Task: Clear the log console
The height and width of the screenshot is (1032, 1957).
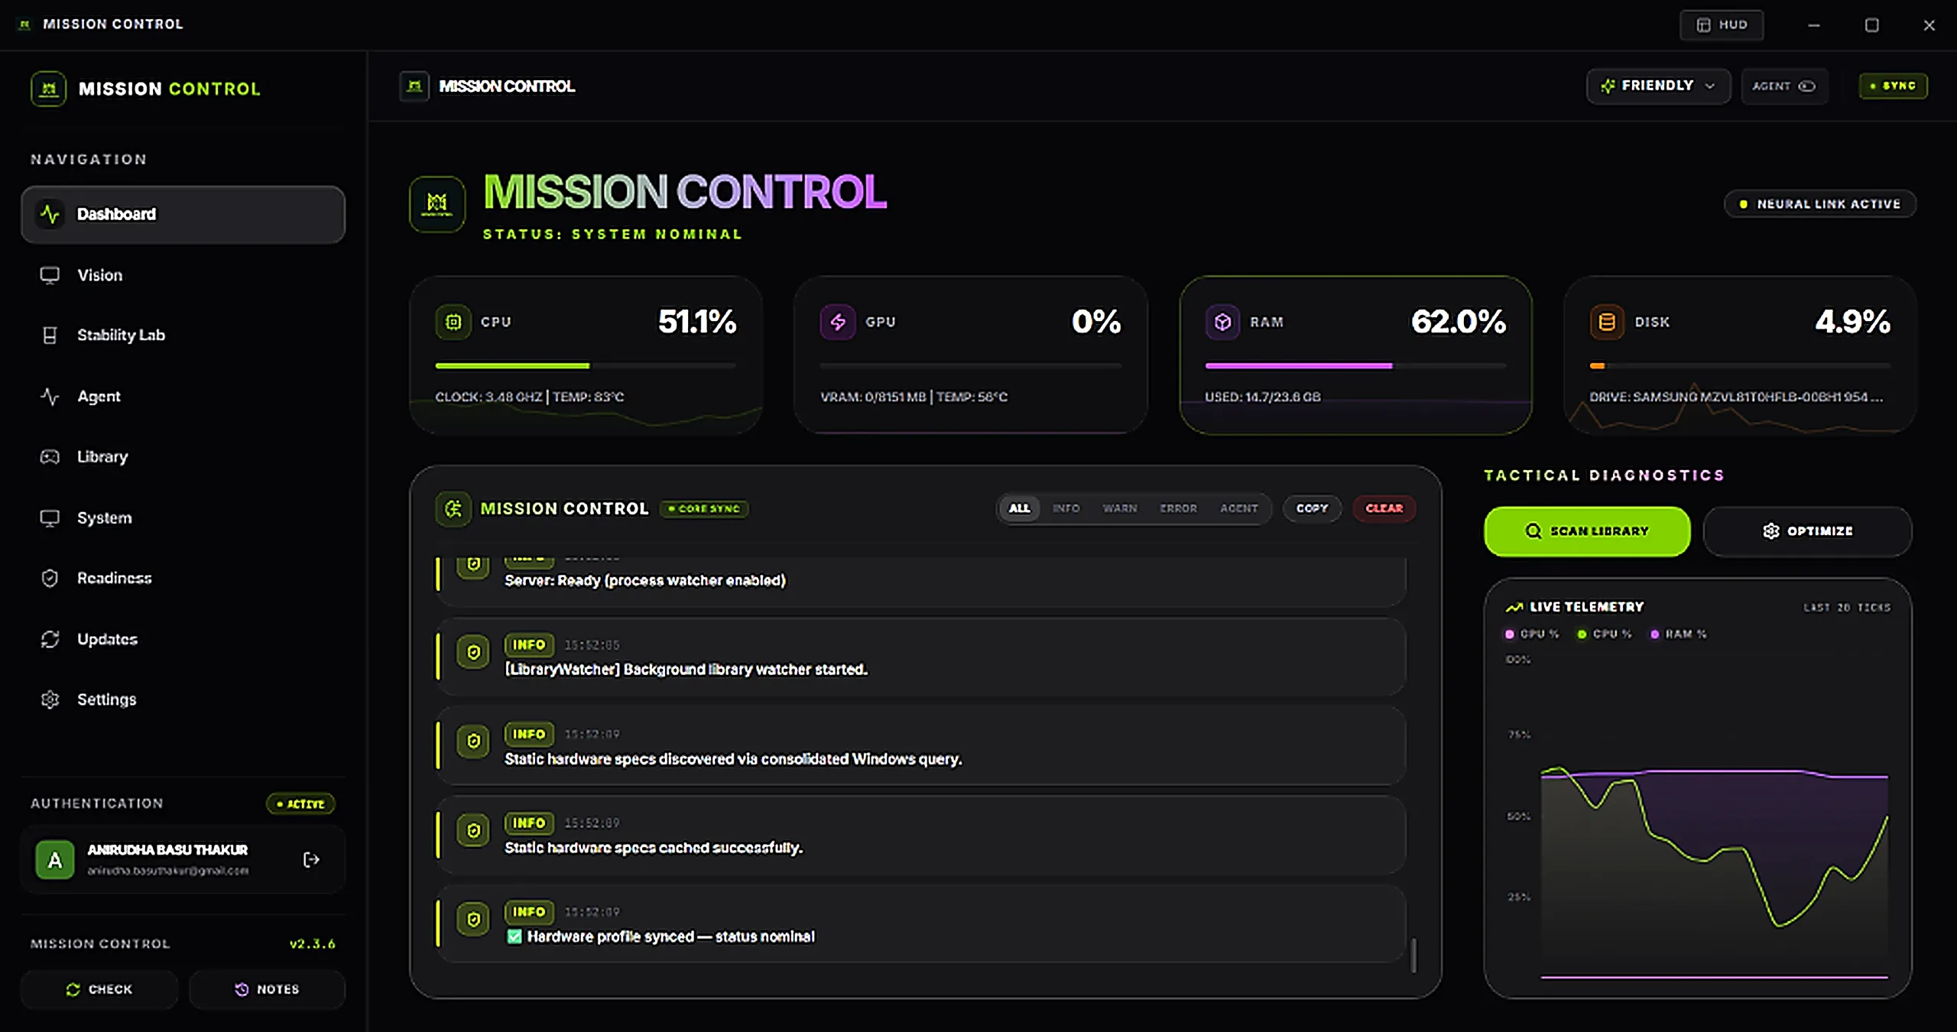Action: click(1384, 508)
